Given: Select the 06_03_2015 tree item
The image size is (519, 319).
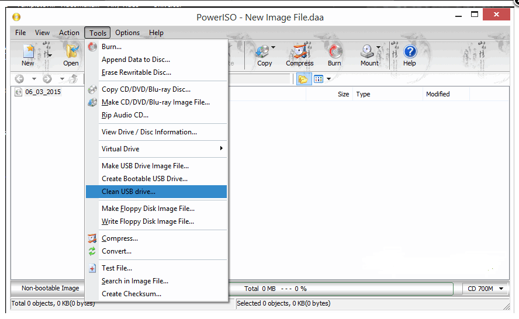Looking at the screenshot, I should [43, 92].
